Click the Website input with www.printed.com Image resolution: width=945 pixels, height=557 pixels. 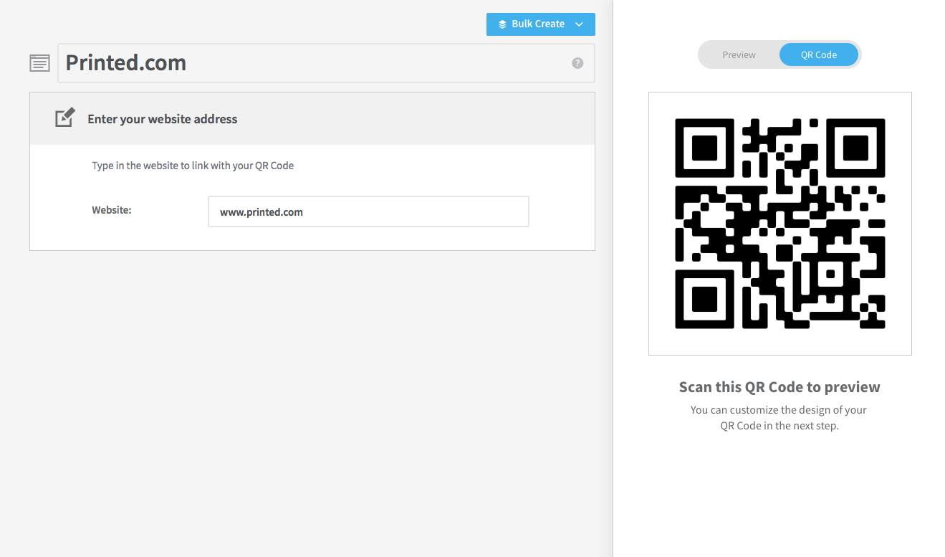(368, 211)
